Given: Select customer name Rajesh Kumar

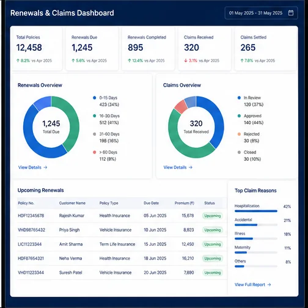Looking at the screenshot, I should point(71,216).
